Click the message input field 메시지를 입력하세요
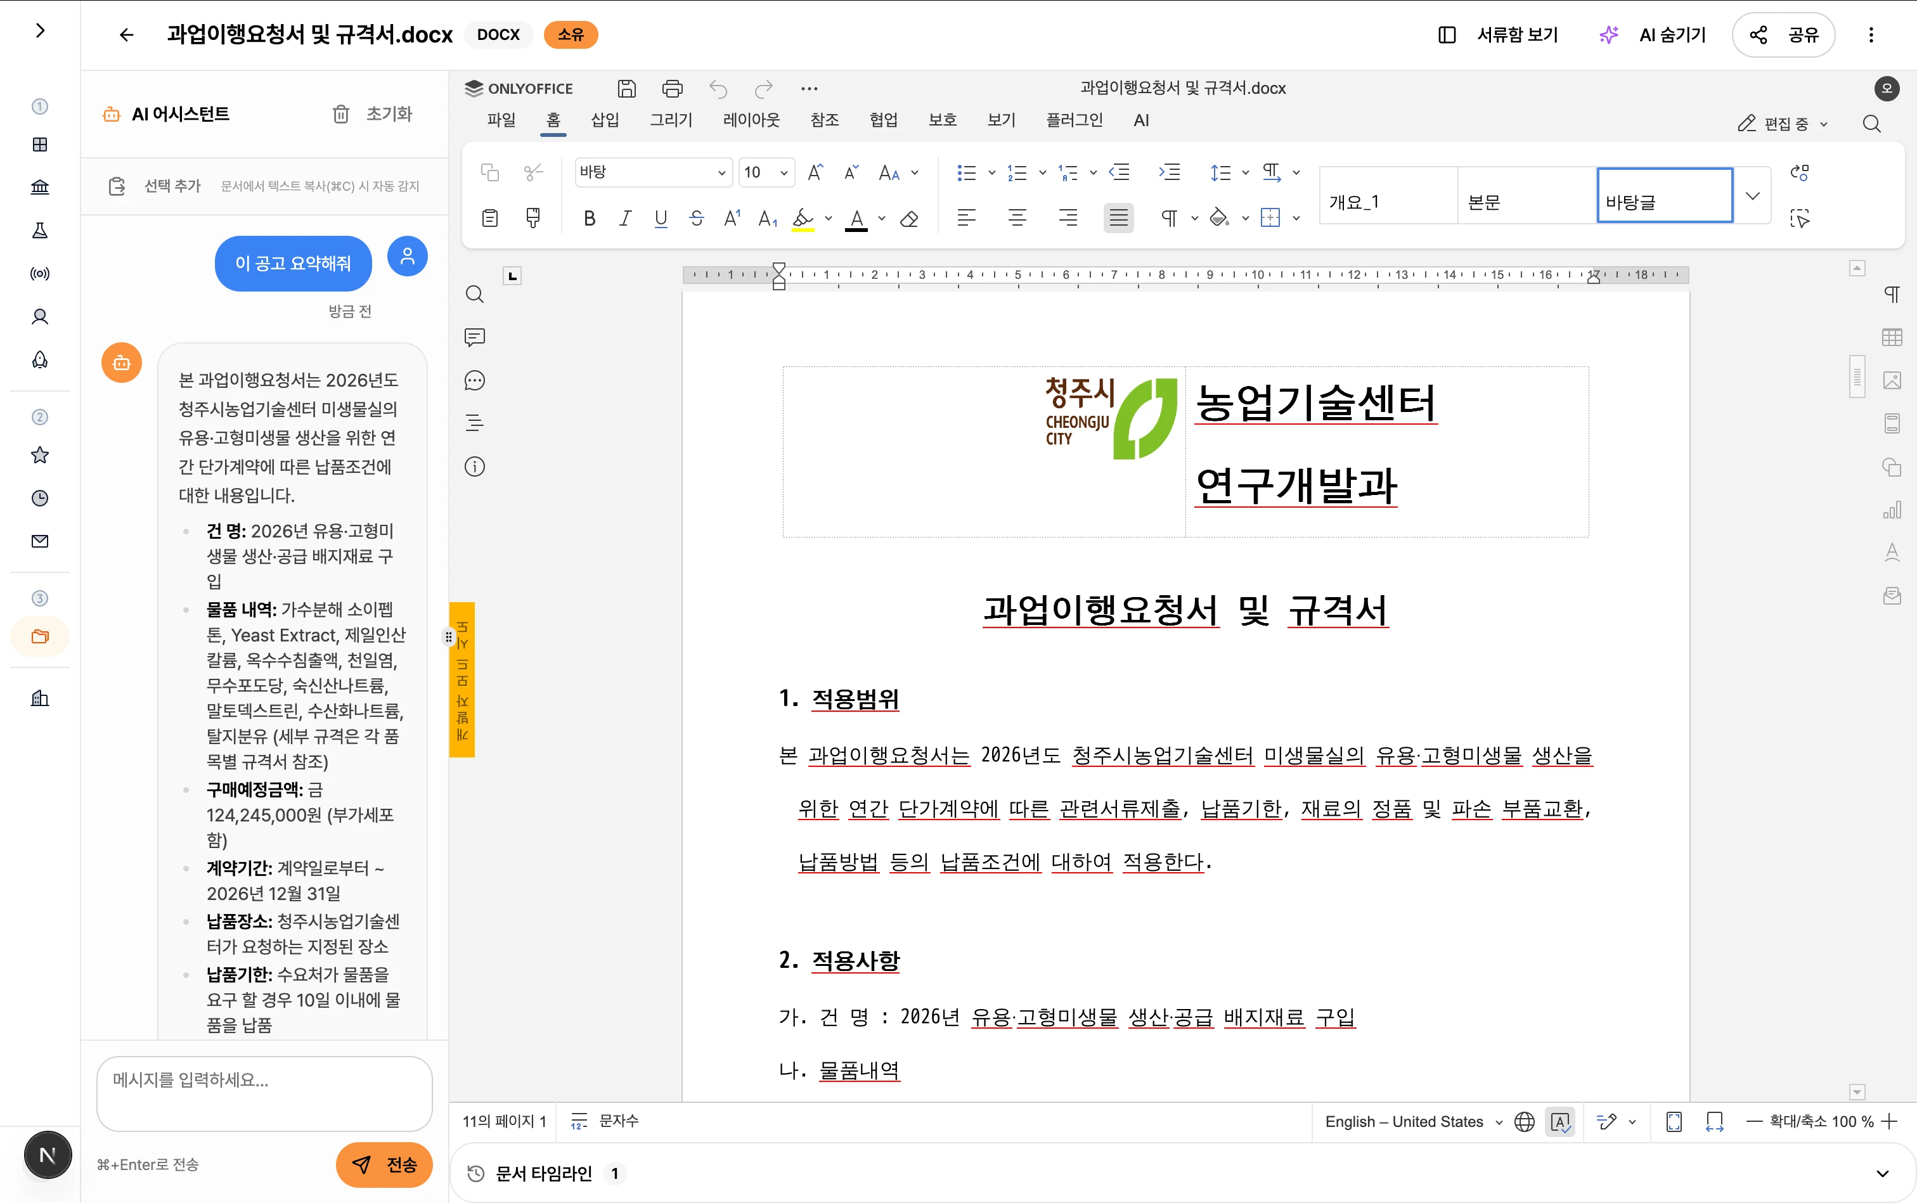 click(264, 1093)
